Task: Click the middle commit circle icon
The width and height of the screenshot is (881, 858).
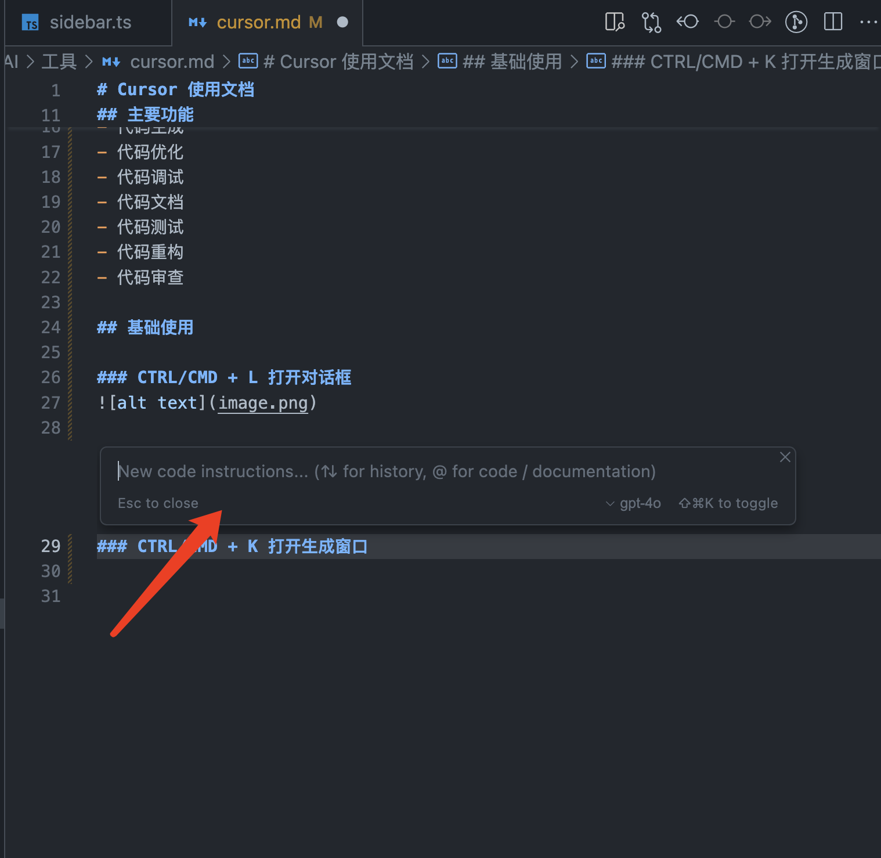Action: click(724, 22)
